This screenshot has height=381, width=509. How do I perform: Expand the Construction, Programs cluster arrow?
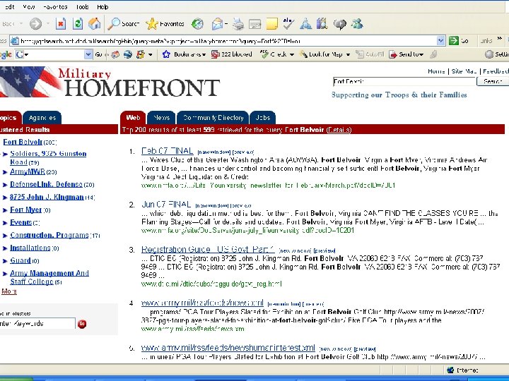(x=5, y=236)
